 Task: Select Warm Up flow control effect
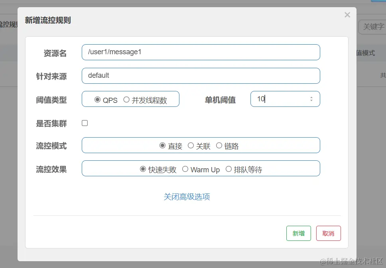(185, 169)
